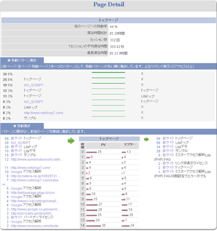
Task: Click the X mark in the サンプル pattern row
Action: coord(142,118)
